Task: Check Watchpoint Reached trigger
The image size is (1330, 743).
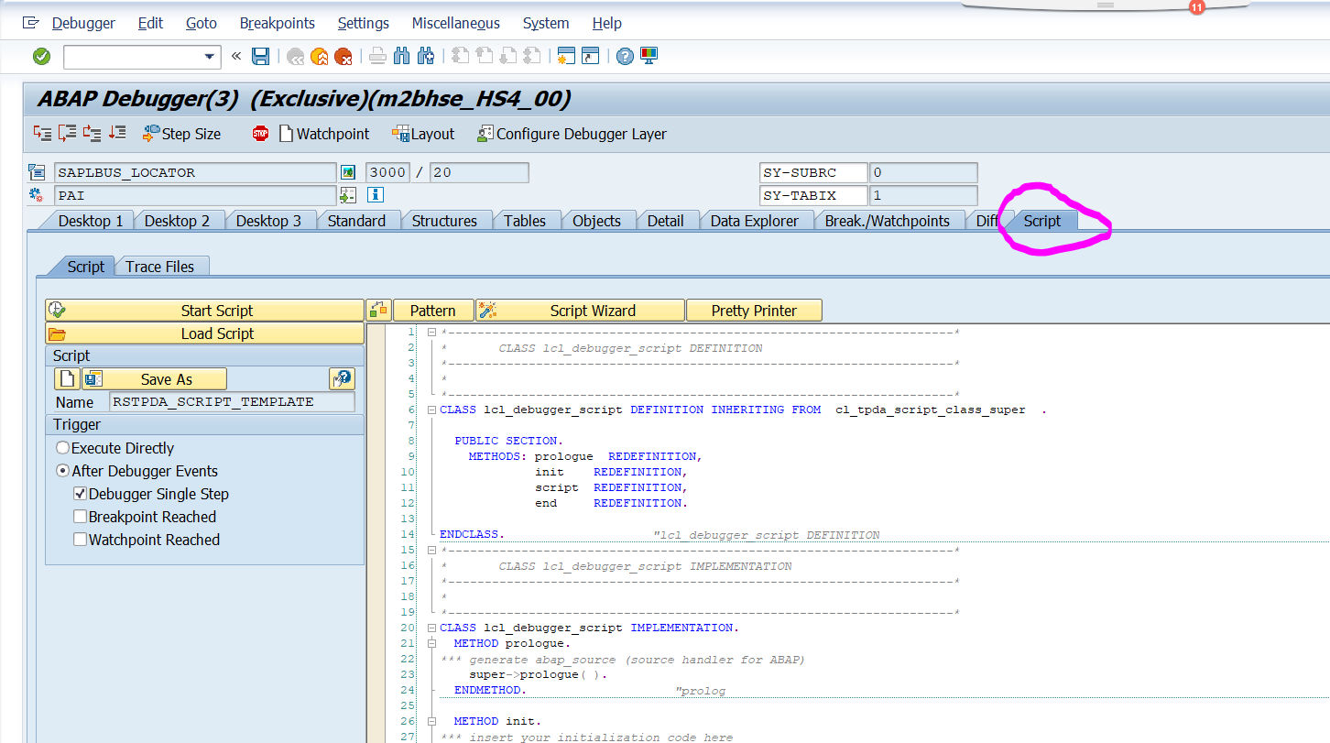Action: (x=81, y=540)
